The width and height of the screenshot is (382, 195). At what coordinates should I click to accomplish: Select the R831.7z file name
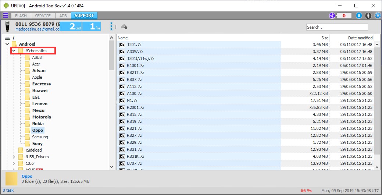click(134, 149)
